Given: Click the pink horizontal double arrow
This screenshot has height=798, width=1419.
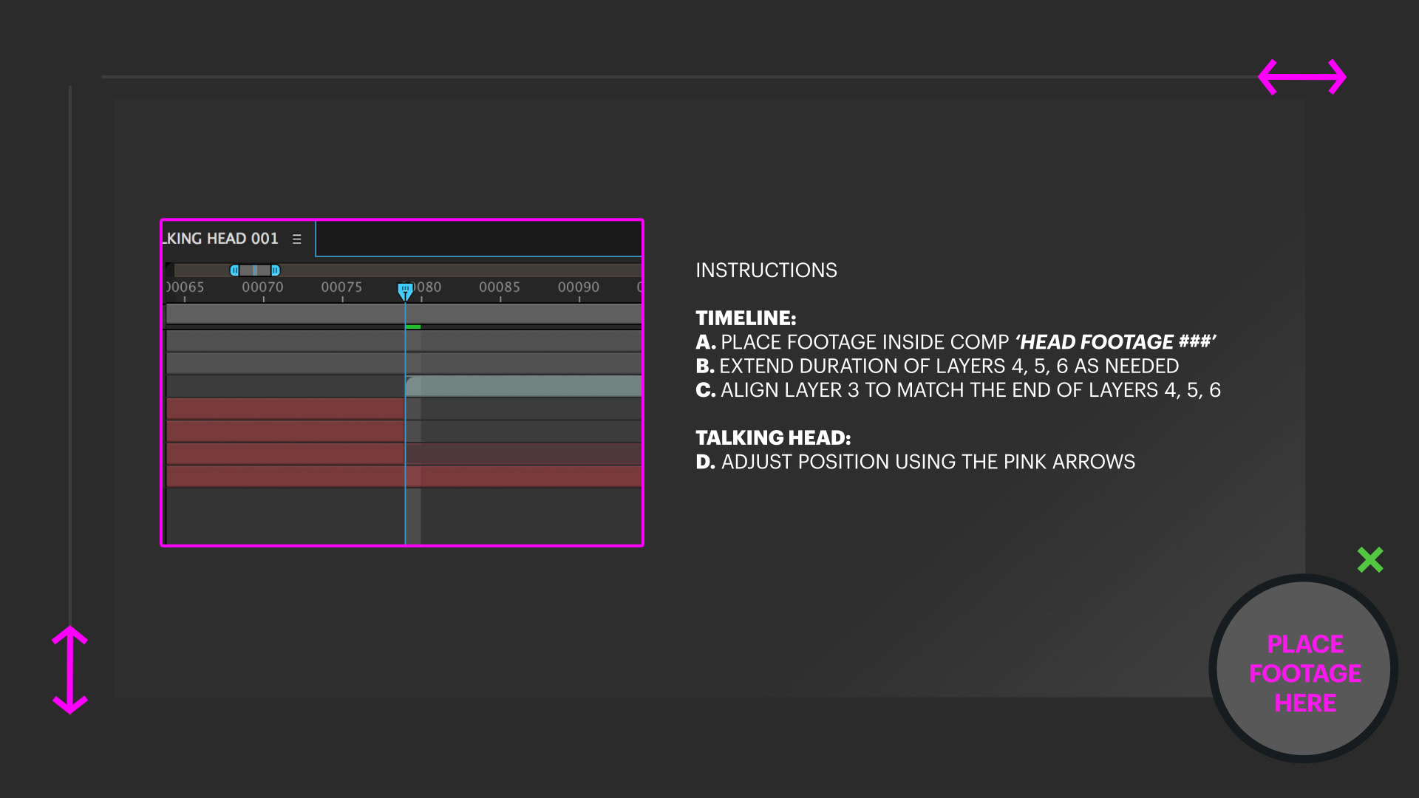Looking at the screenshot, I should (1302, 77).
